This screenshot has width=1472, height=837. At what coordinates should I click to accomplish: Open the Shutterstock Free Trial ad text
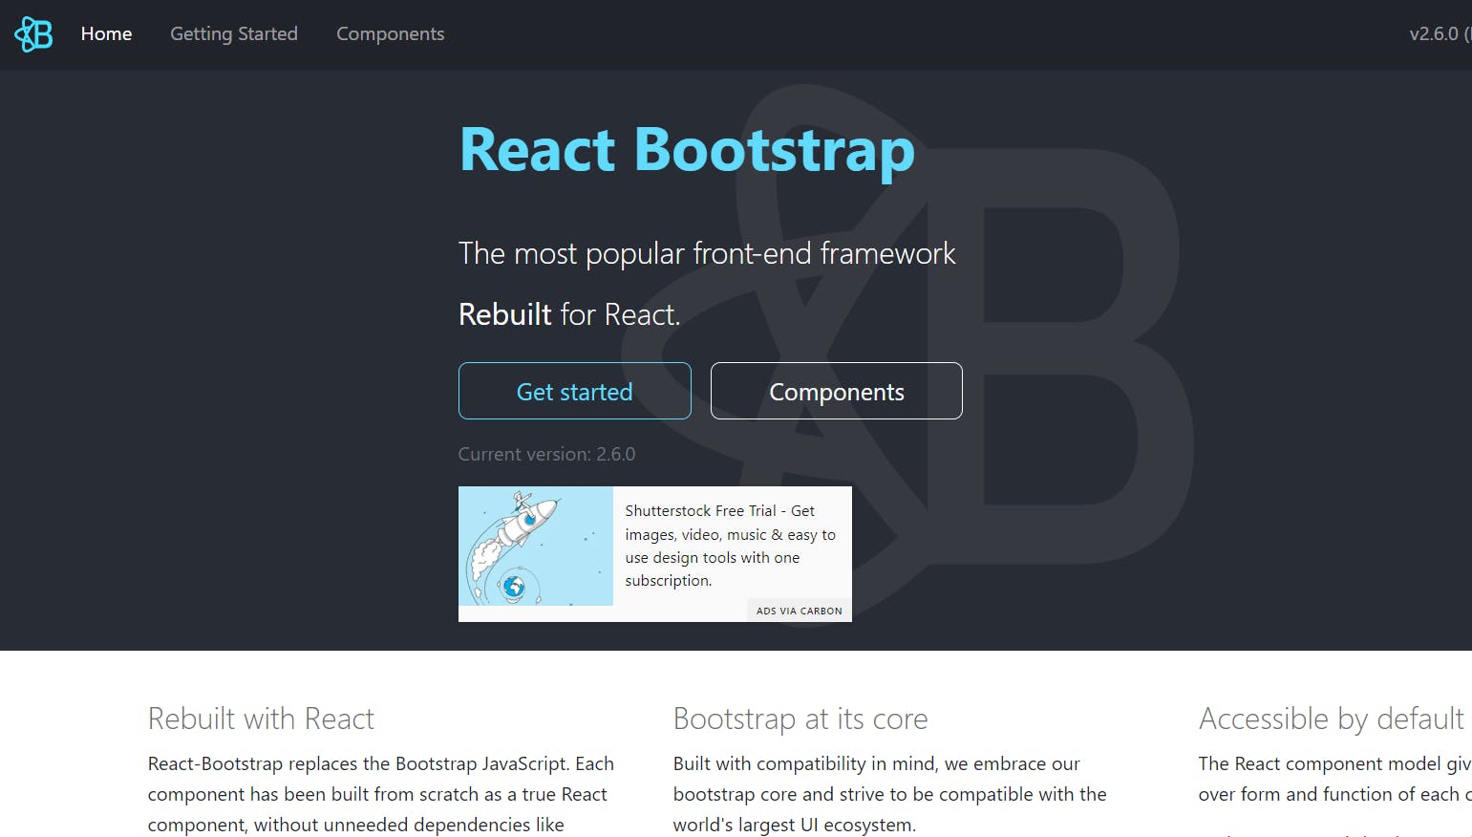pos(731,546)
